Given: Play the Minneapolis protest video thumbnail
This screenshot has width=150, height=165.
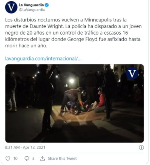Looking at the screenshot, I should (x=75, y=103).
